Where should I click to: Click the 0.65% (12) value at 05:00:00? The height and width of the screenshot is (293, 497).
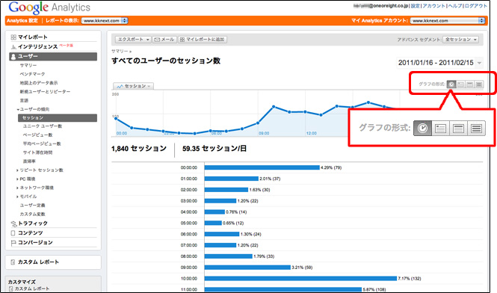[x=233, y=223]
